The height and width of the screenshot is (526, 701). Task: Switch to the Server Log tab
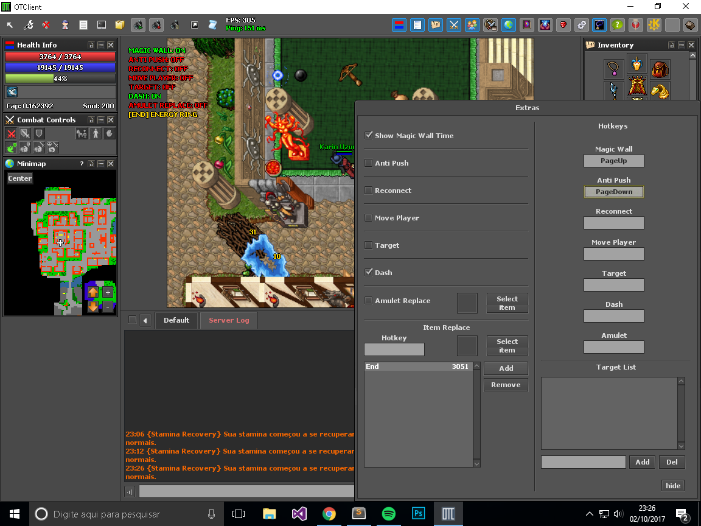pos(229,320)
